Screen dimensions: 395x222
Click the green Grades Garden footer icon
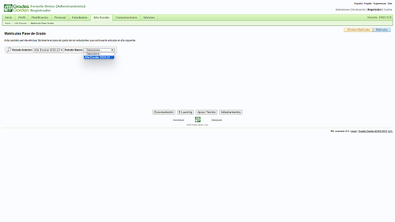coord(197,119)
